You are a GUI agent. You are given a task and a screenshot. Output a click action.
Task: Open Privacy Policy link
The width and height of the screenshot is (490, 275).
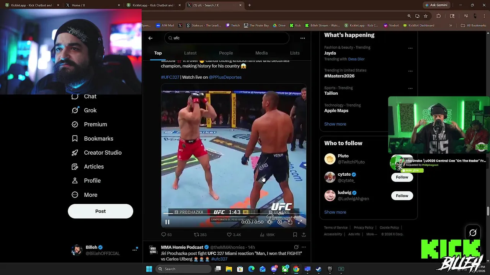(363, 228)
